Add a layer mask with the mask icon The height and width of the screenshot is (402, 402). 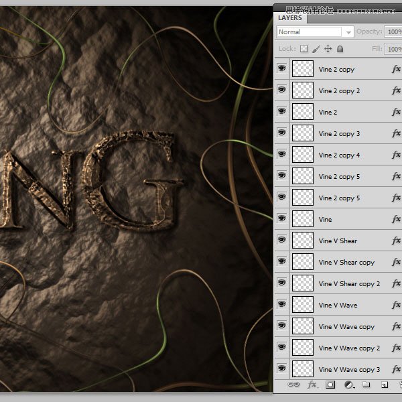(x=330, y=385)
